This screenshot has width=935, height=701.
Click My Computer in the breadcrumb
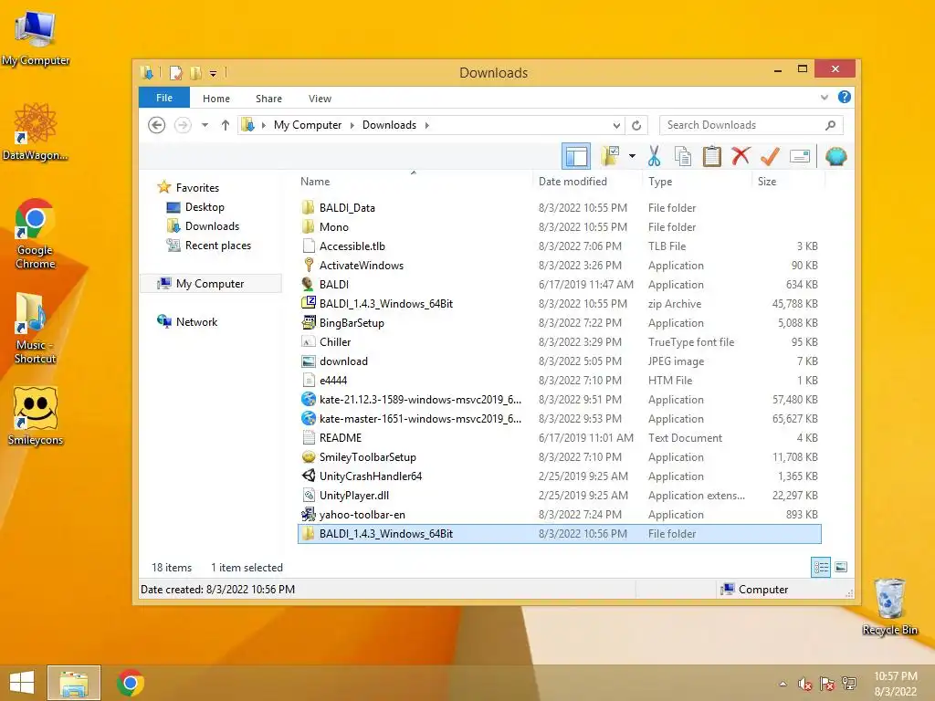coord(308,125)
